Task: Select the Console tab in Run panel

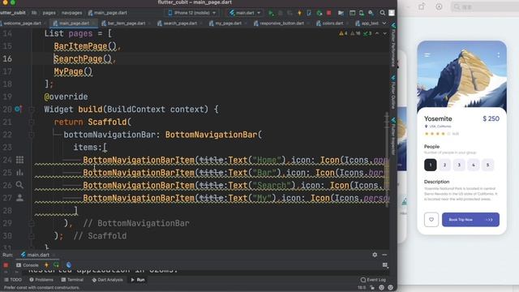Action: [28, 265]
